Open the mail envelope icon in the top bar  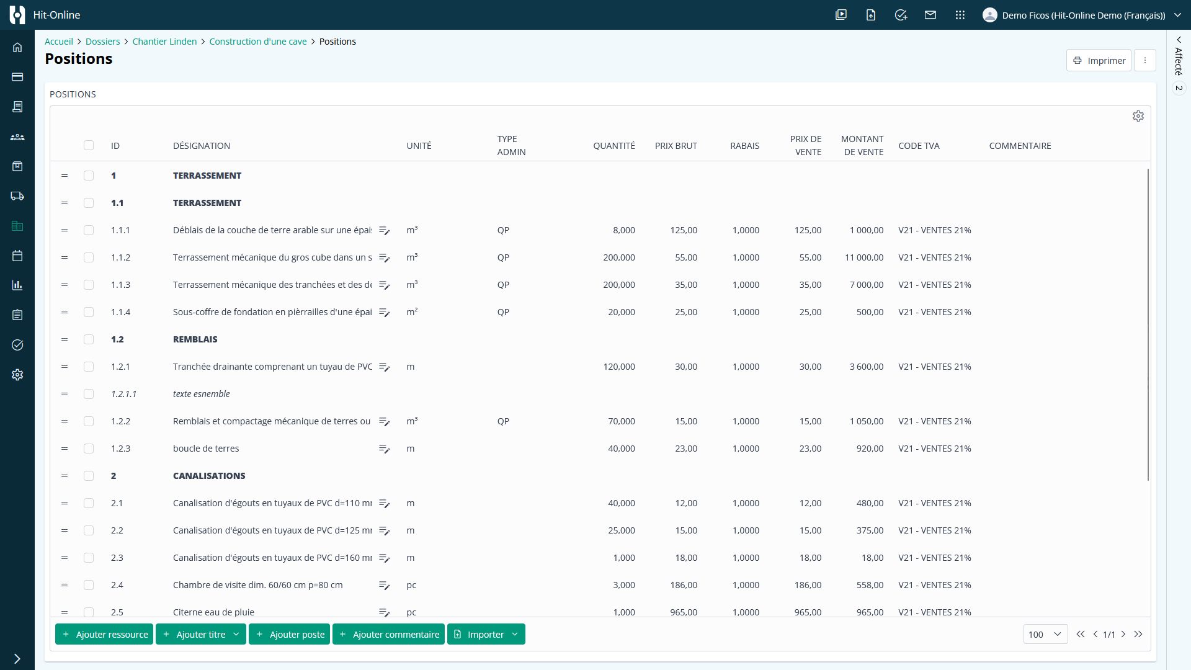coord(930,15)
